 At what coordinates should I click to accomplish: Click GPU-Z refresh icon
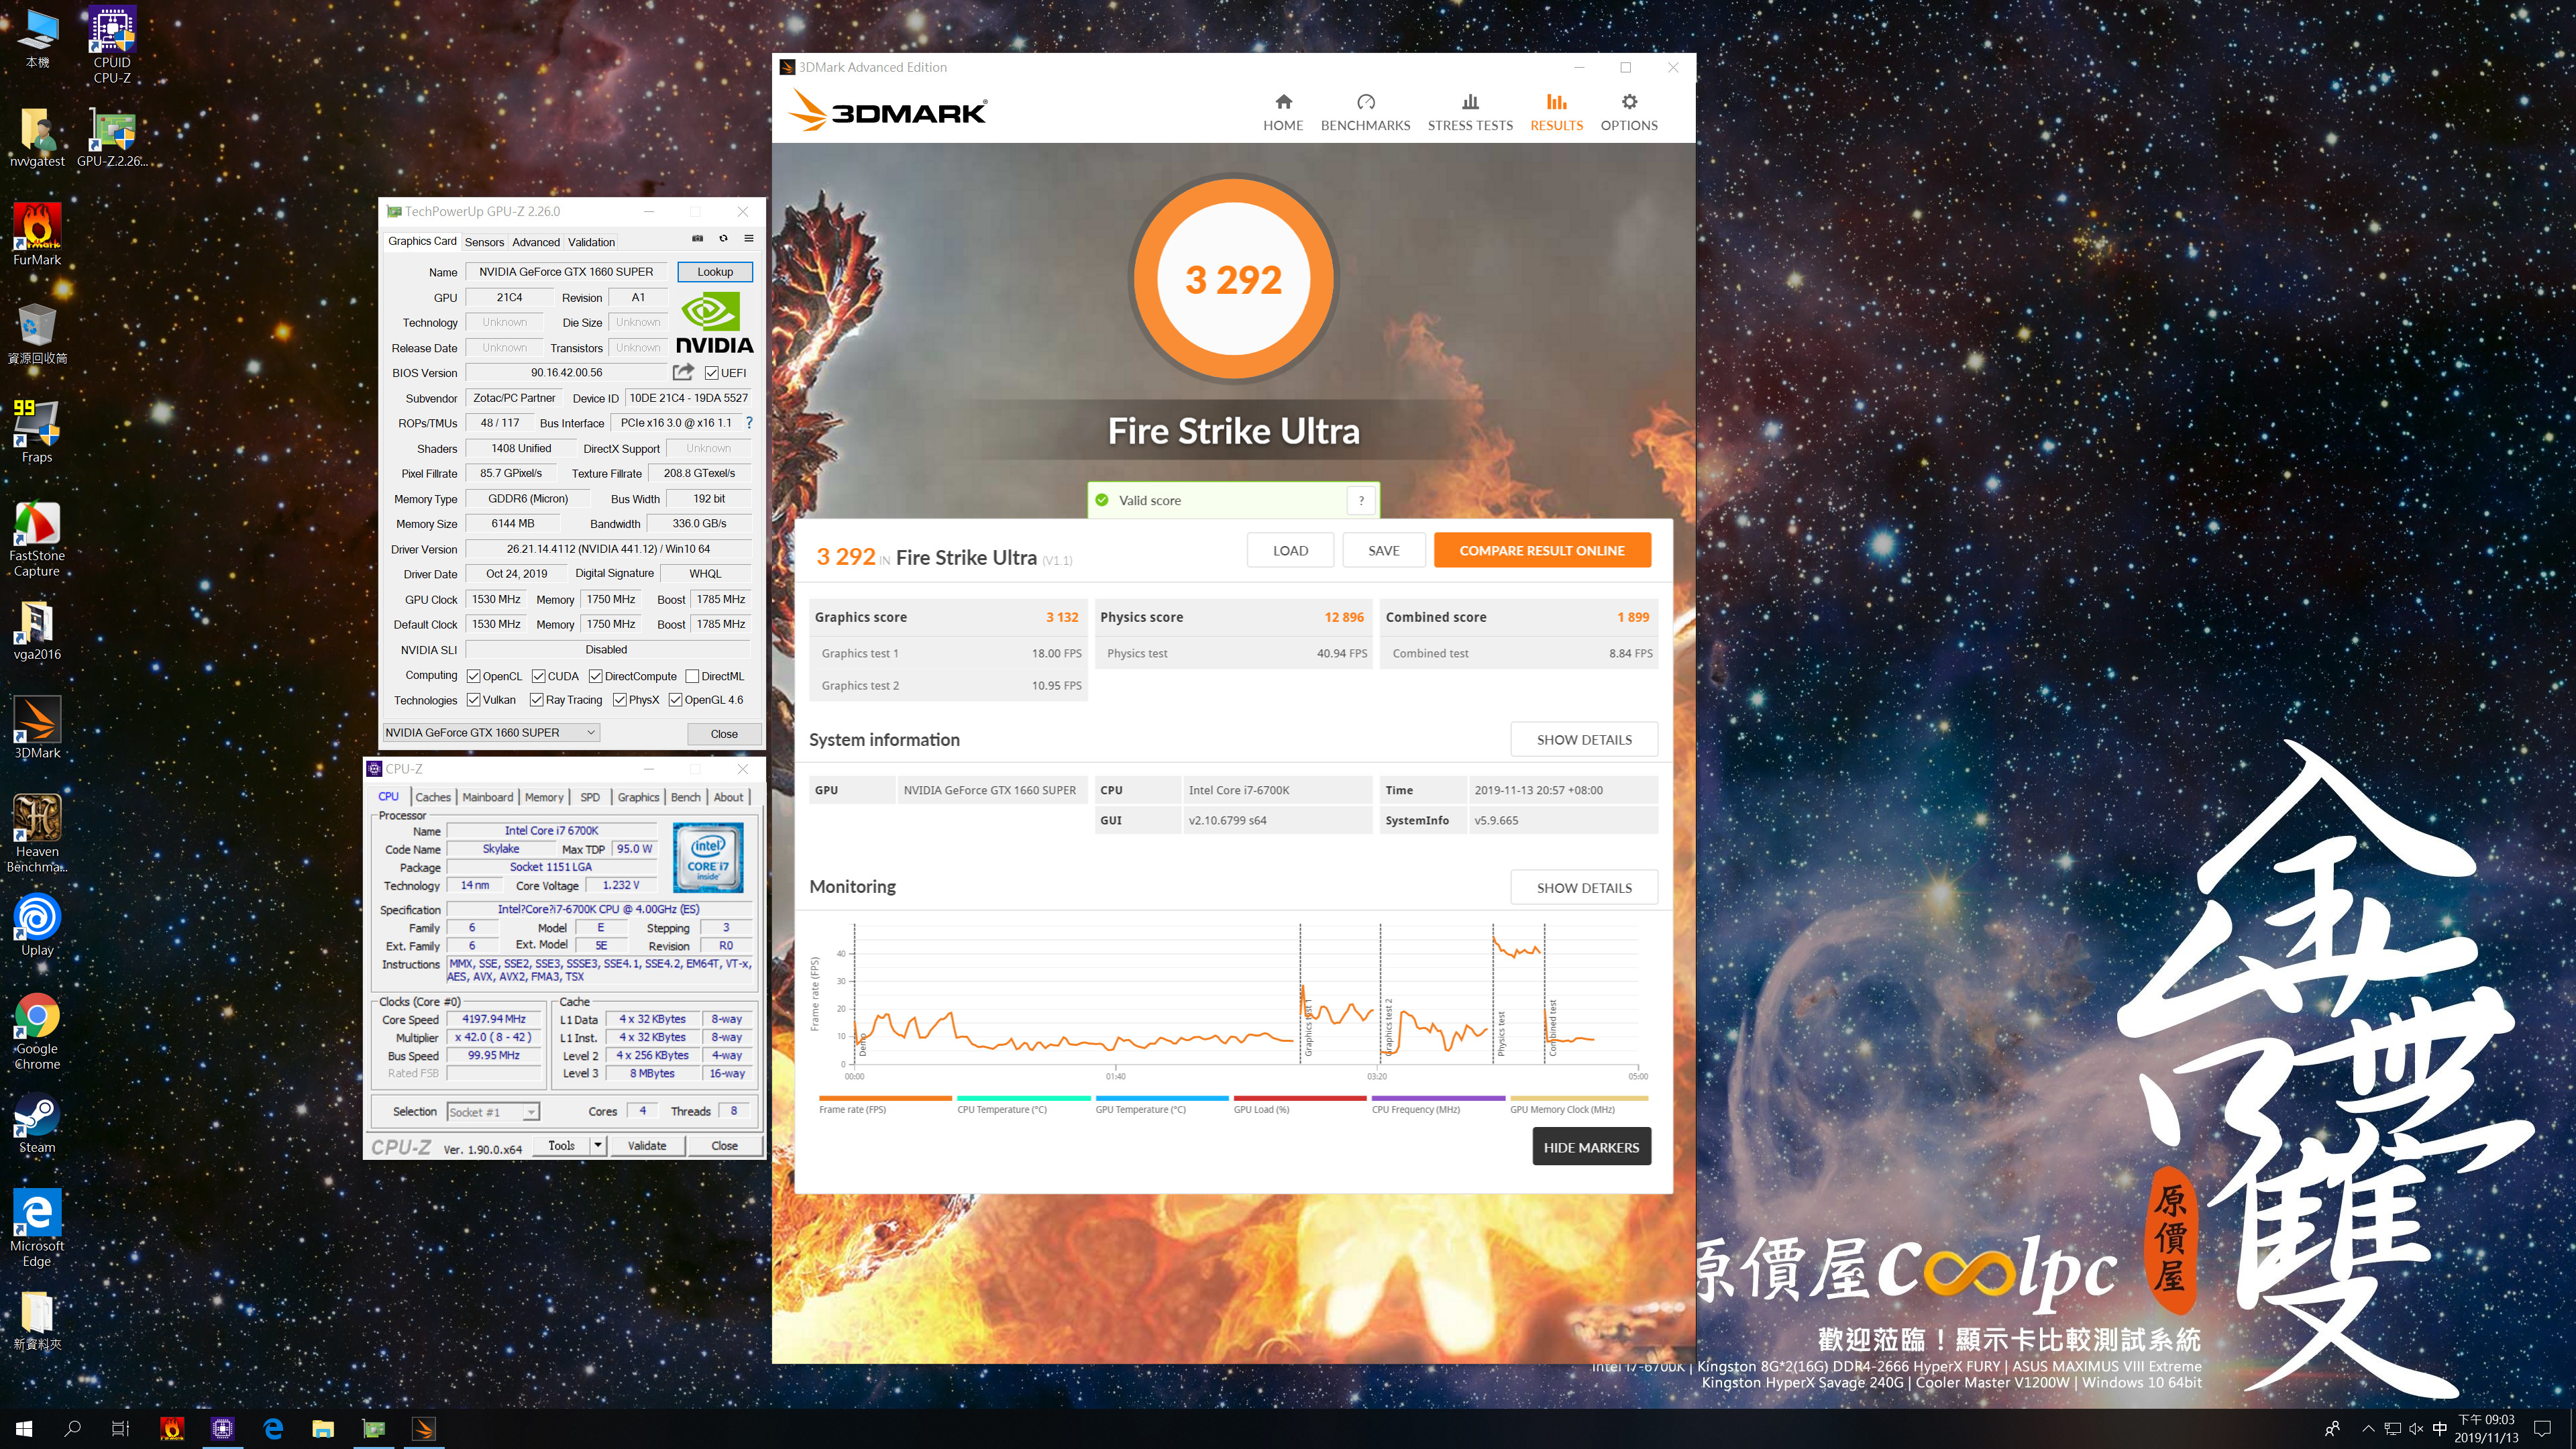(723, 239)
